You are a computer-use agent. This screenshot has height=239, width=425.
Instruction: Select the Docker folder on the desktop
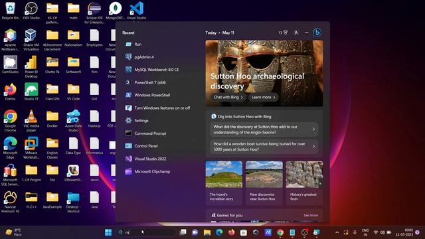(x=52, y=119)
